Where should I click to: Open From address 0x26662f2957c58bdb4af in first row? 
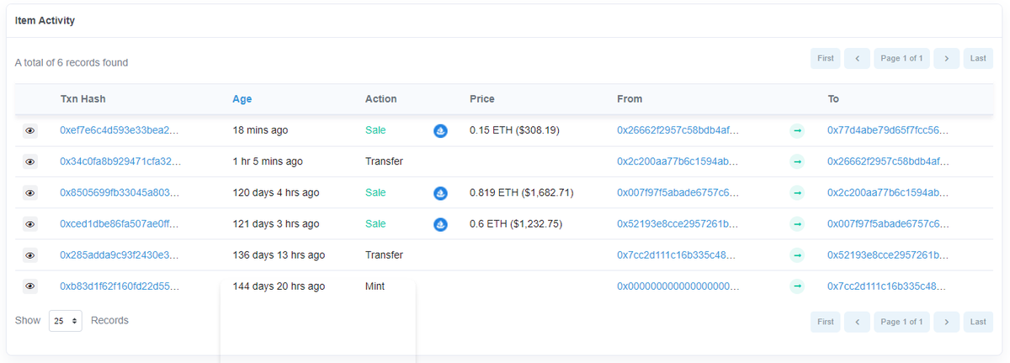coord(678,131)
